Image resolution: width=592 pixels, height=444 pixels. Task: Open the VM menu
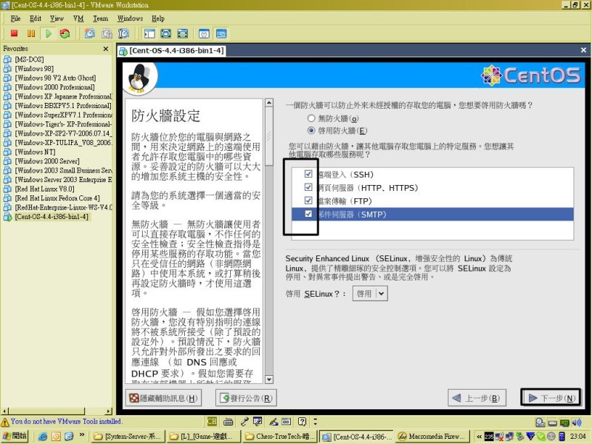(78, 18)
